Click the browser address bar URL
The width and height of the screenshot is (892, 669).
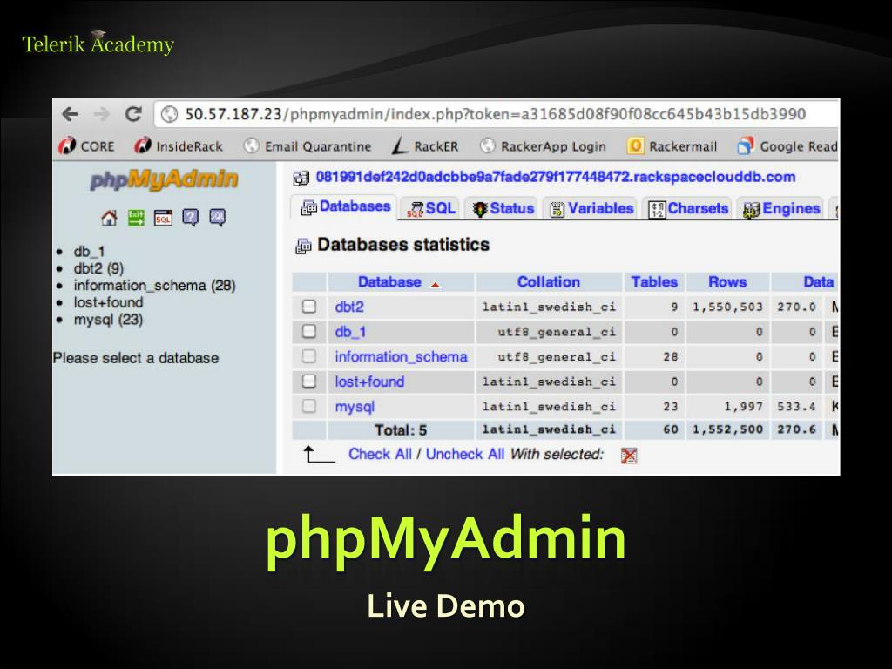[x=495, y=114]
